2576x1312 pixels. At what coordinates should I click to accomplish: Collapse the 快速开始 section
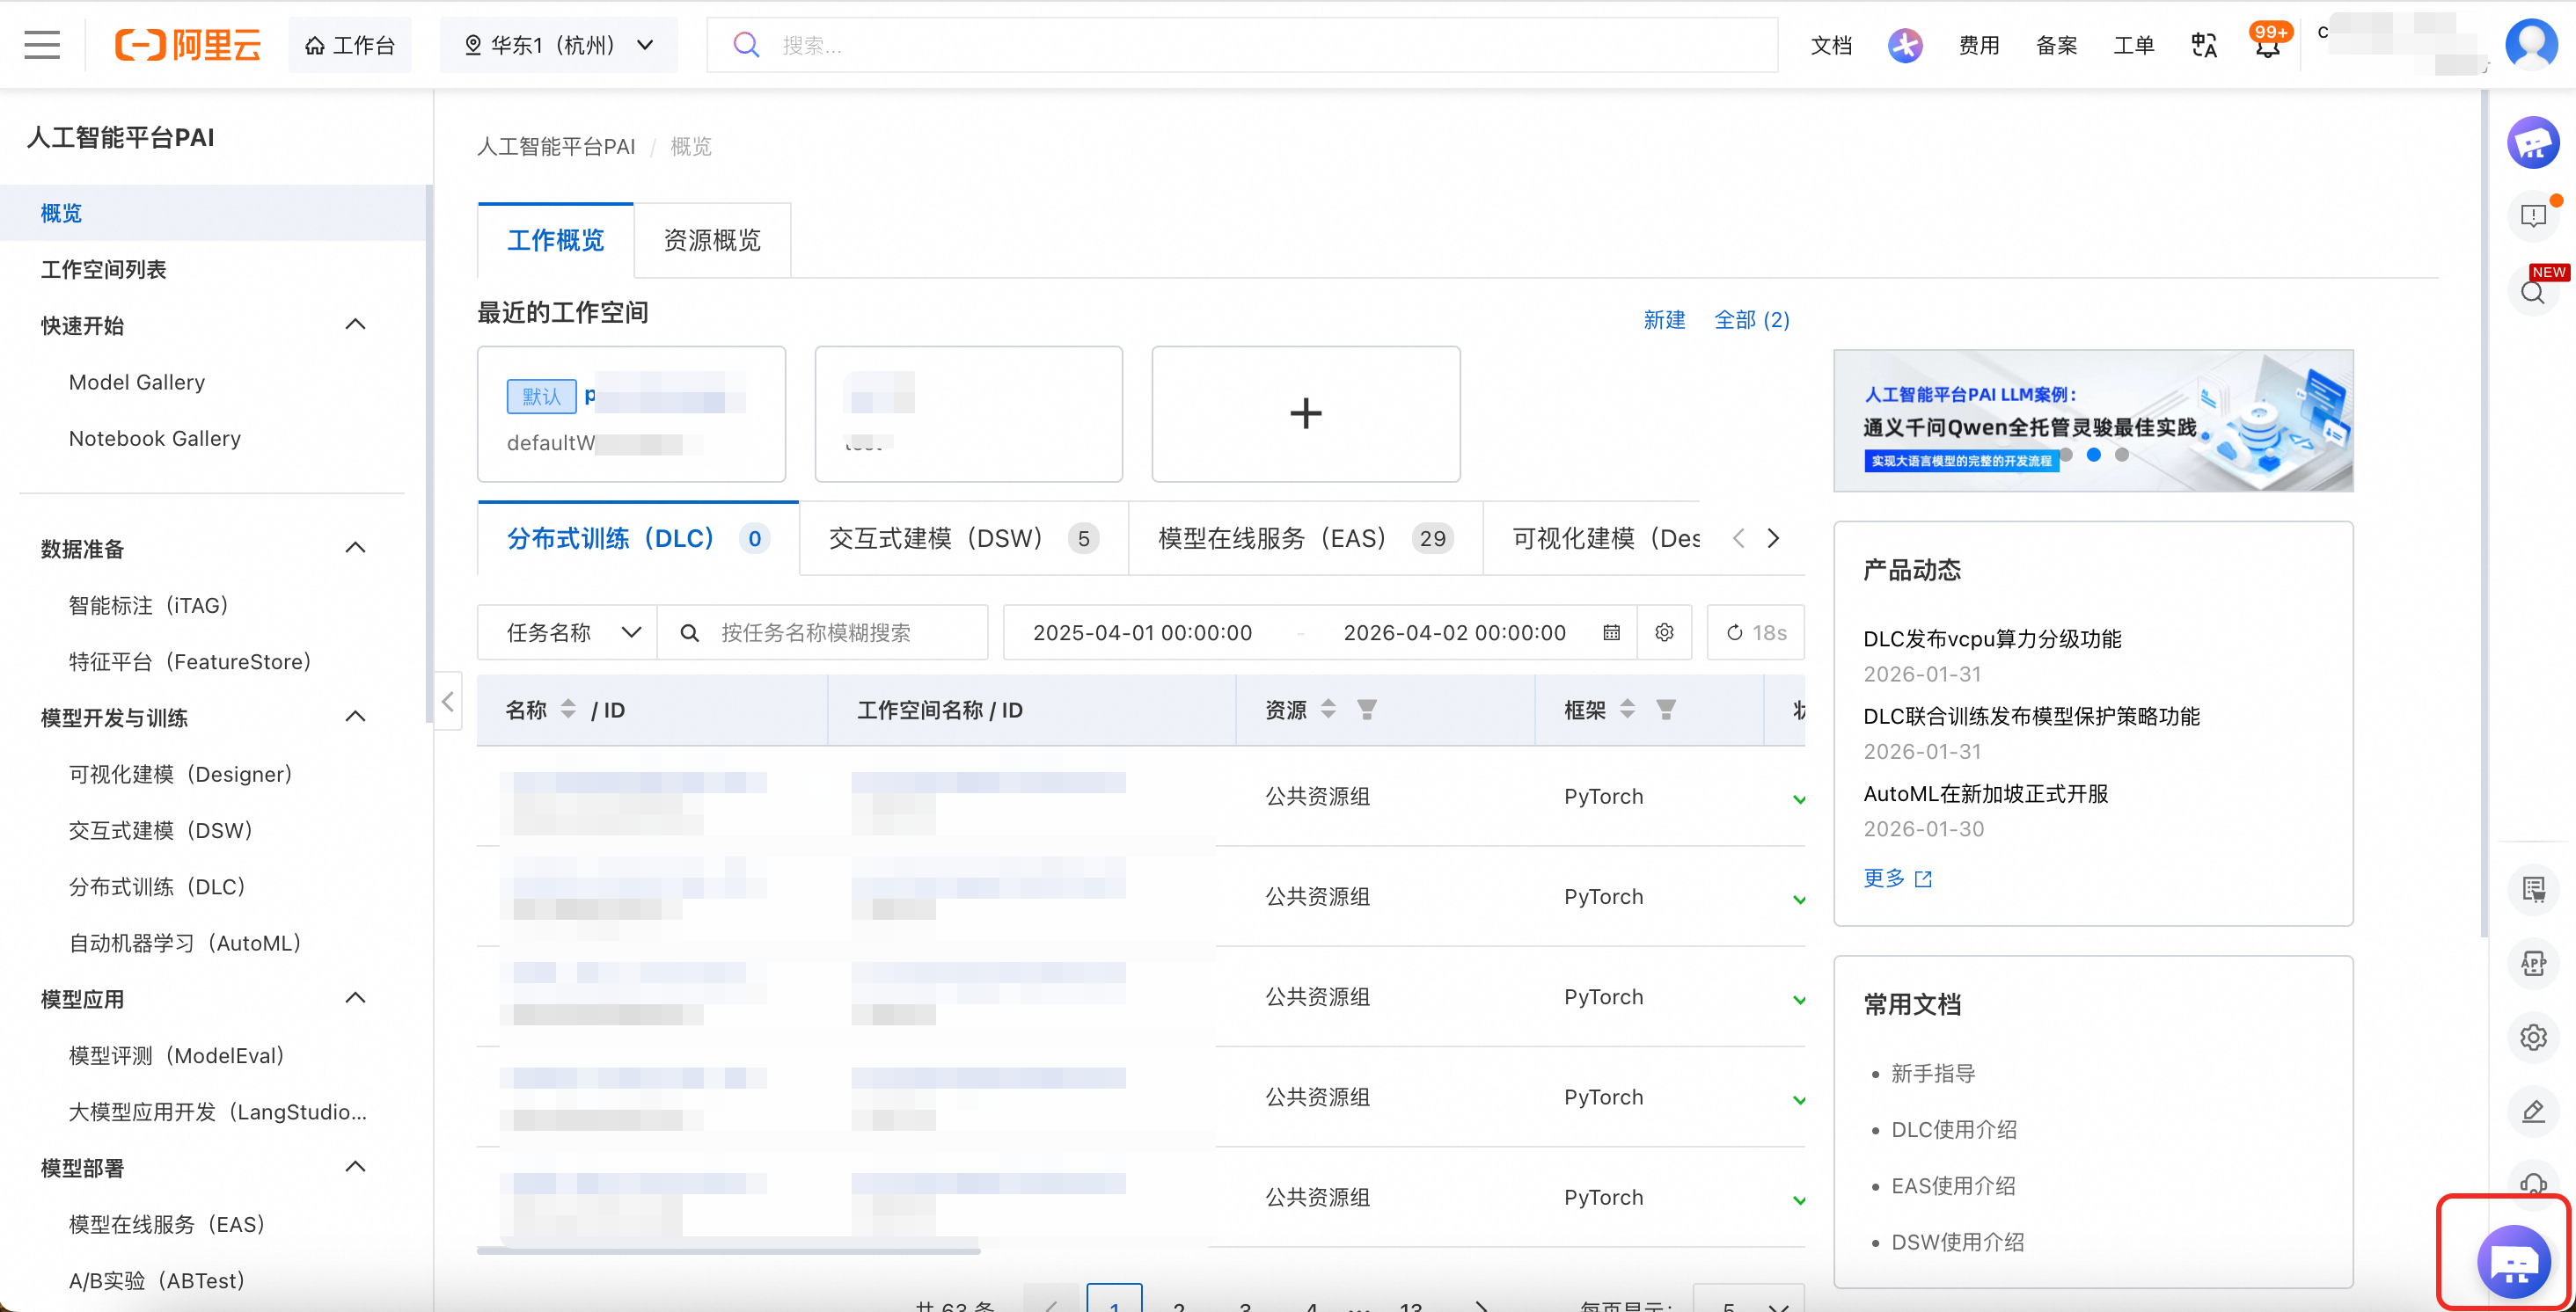355,324
